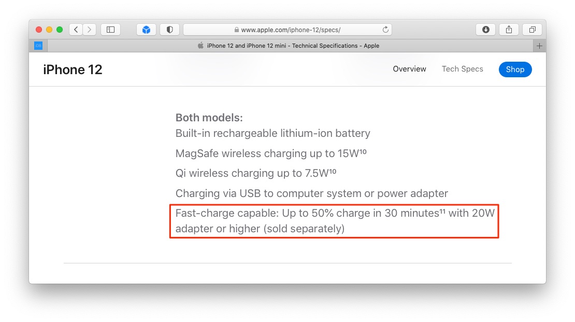
Task: Select the iPhone 12 Technical Specifications tab
Action: coord(290,46)
